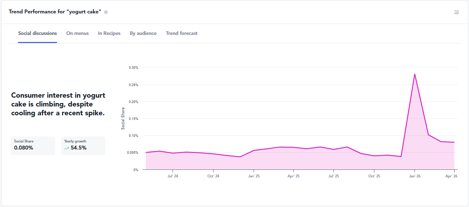Click the Social Share y-axis title
The image size is (469, 207).
click(x=123, y=118)
